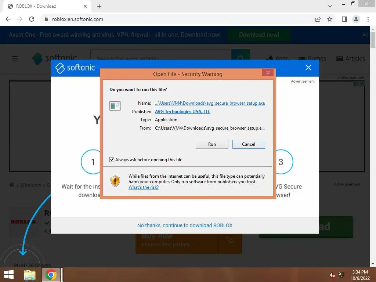Click the muted volume tray icon
This screenshot has width=376, height=282.
point(332,275)
